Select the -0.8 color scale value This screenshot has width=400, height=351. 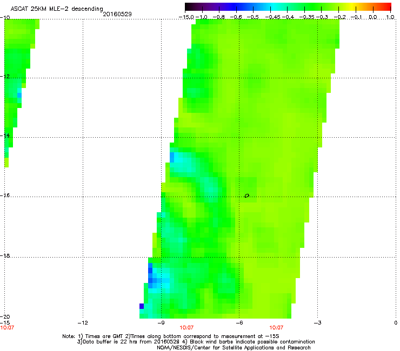point(218,17)
